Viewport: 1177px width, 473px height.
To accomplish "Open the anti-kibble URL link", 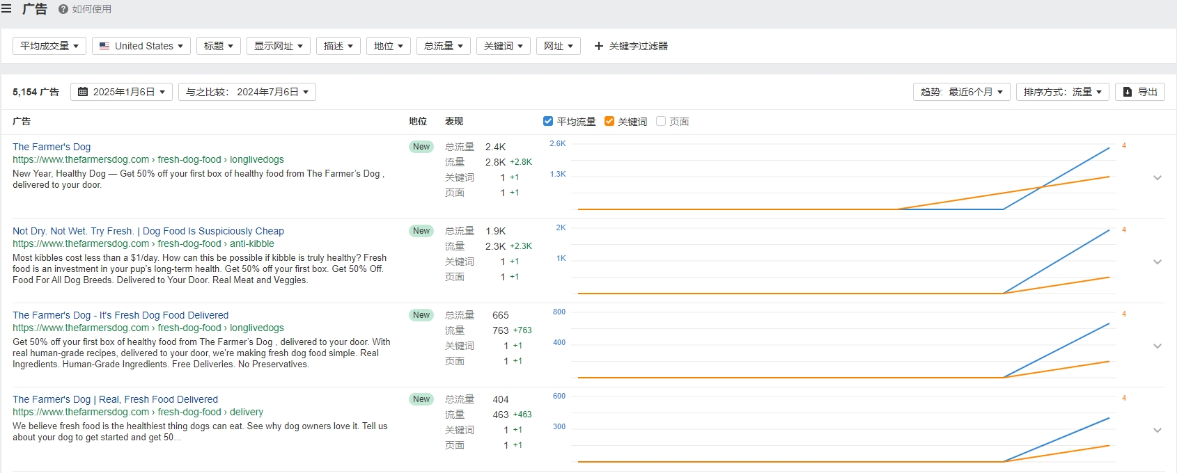I will [143, 243].
